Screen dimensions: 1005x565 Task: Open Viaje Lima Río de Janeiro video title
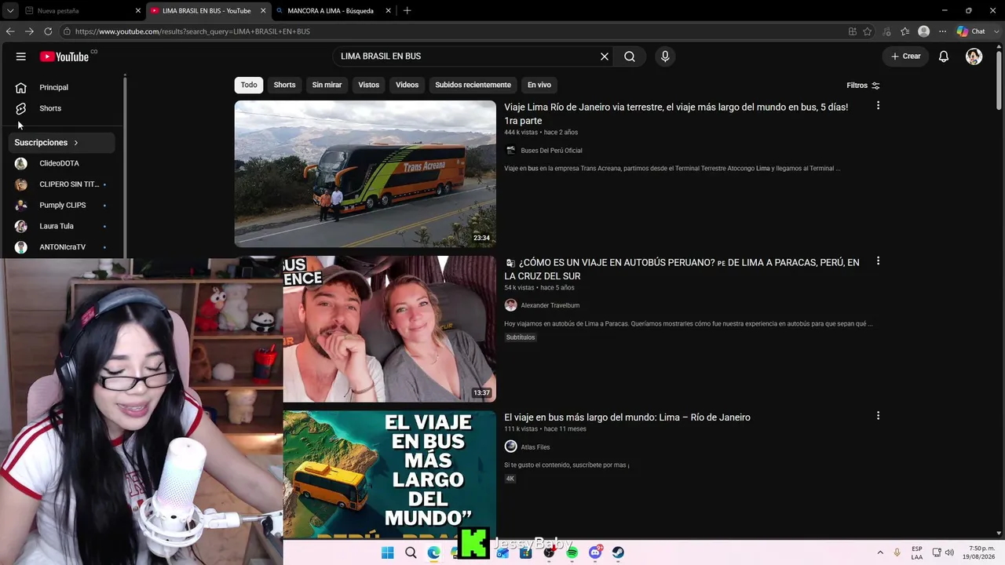coord(676,114)
